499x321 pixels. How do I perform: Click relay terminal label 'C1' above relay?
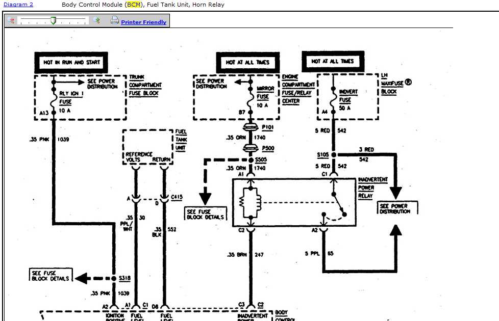325,174
